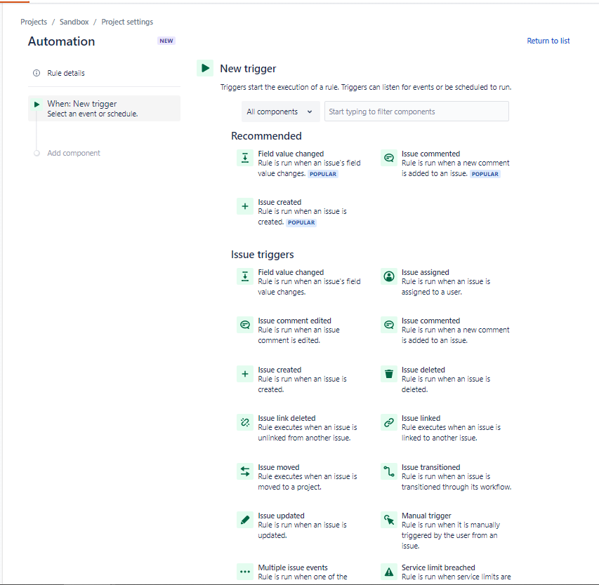Viewport: 599px width, 585px height.
Task: Click the green play icon beside New trigger heading
Action: pyautogui.click(x=205, y=68)
